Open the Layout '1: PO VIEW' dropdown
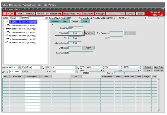 (23, 71)
